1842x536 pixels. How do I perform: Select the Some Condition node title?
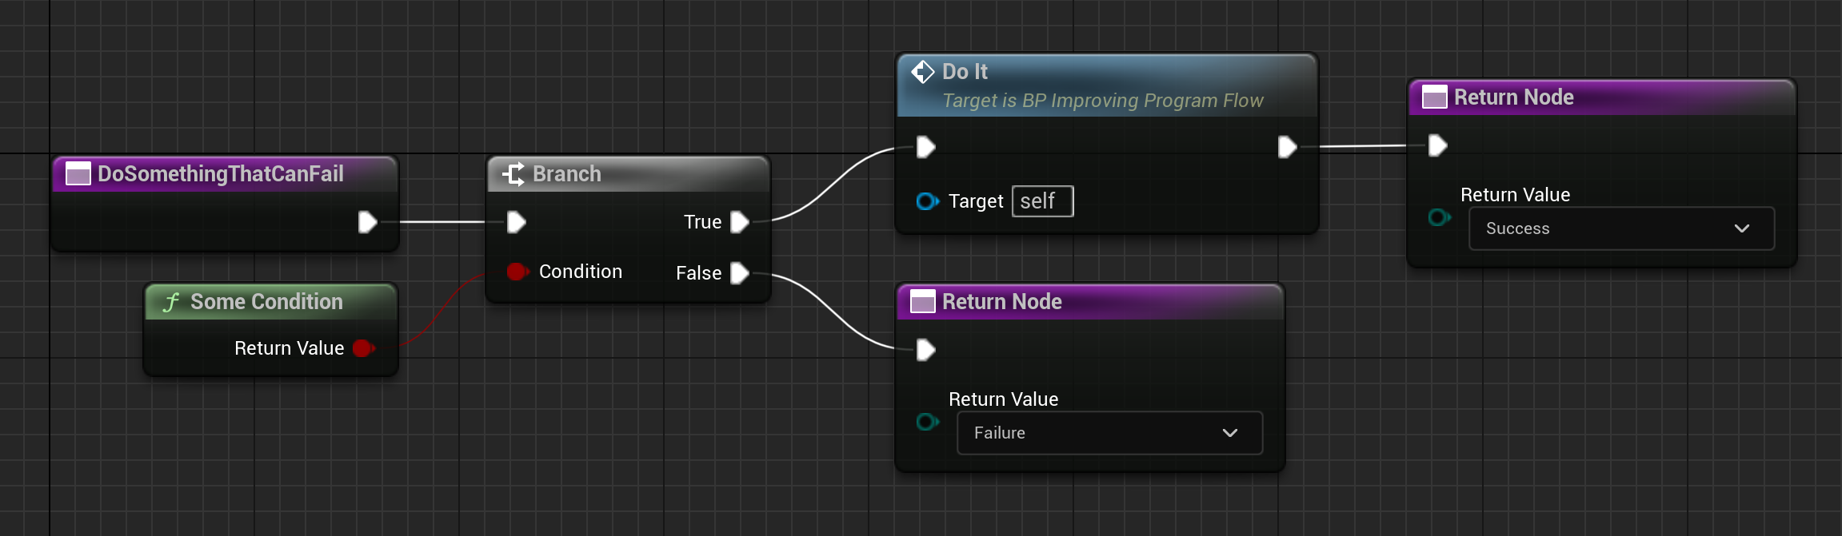266,302
